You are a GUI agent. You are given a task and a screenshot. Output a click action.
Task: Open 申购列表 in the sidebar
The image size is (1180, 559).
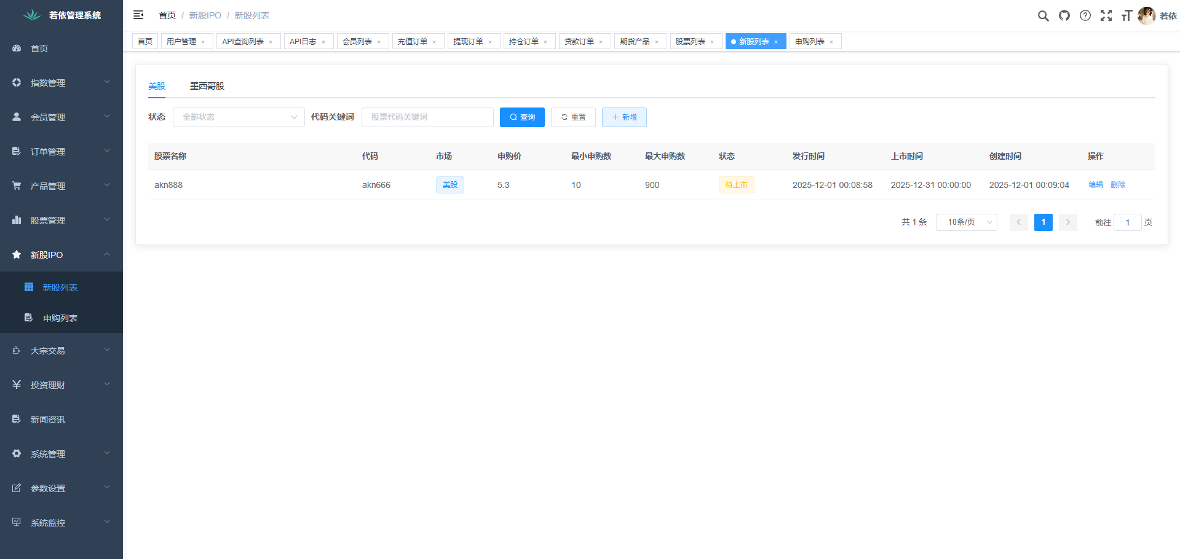click(x=60, y=318)
